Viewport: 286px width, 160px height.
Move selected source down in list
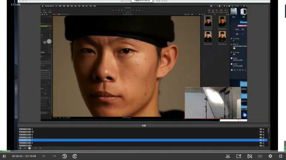[40, 148]
